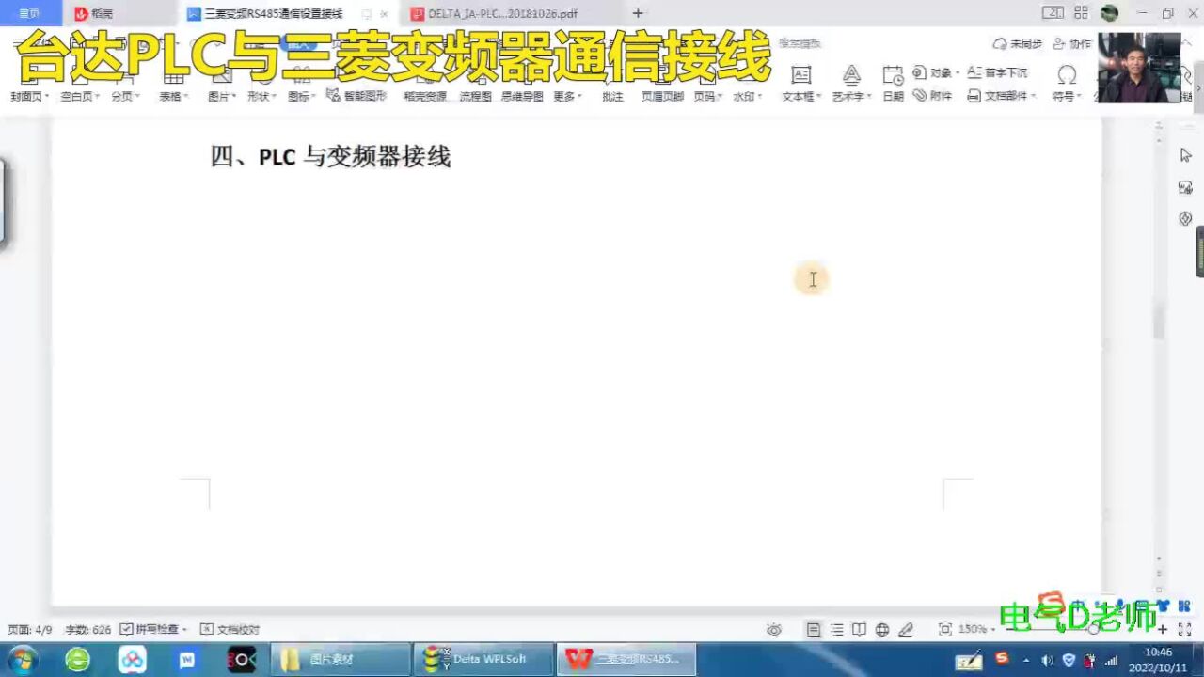The width and height of the screenshot is (1204, 677).
Task: Click the volume icon in system tray
Action: point(1047,659)
